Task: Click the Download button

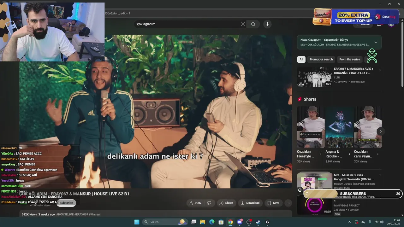Action: pyautogui.click(x=250, y=203)
